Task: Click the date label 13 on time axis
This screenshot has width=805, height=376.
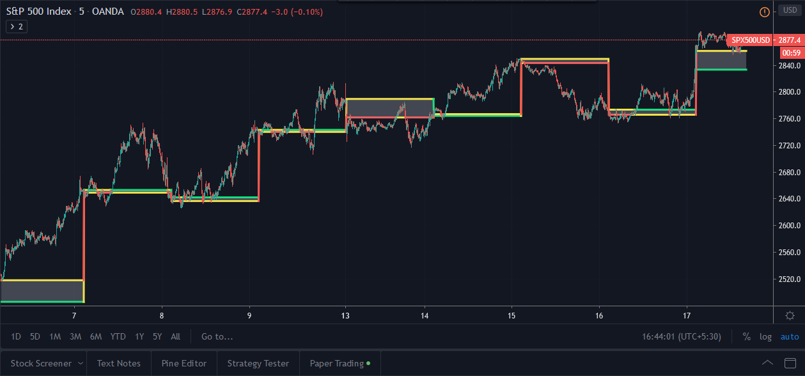Action: pos(345,316)
